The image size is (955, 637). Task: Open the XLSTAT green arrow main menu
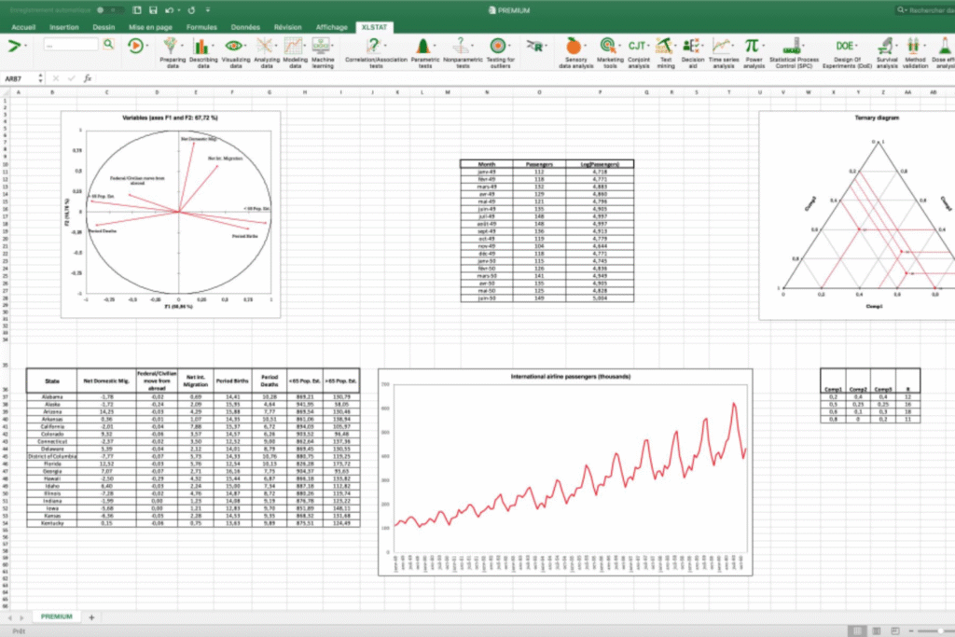click(x=14, y=45)
